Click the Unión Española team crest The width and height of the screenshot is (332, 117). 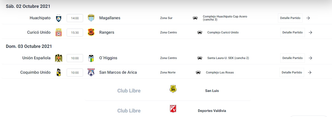pos(59,58)
